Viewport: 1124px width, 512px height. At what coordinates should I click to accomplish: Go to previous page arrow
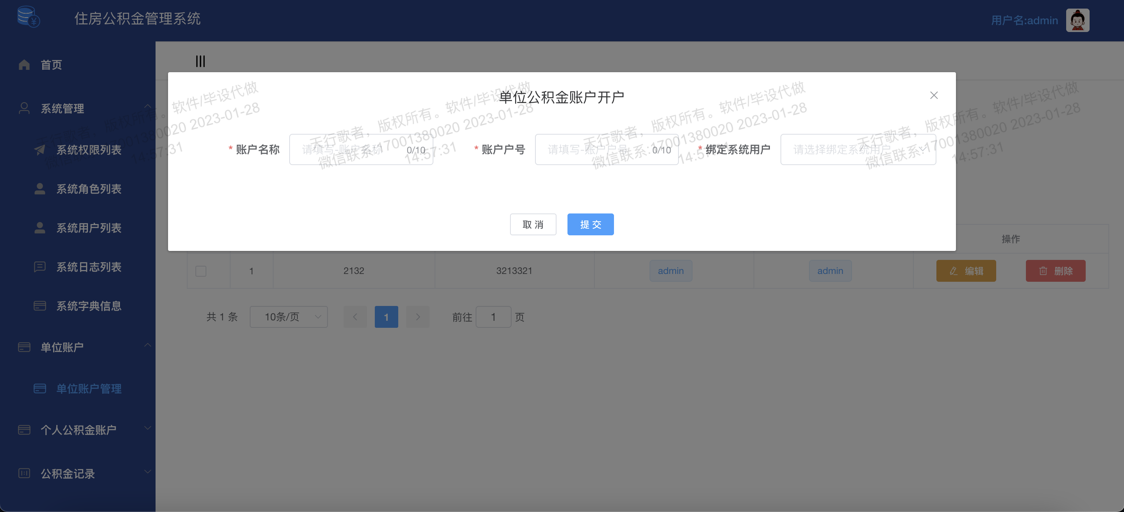355,317
